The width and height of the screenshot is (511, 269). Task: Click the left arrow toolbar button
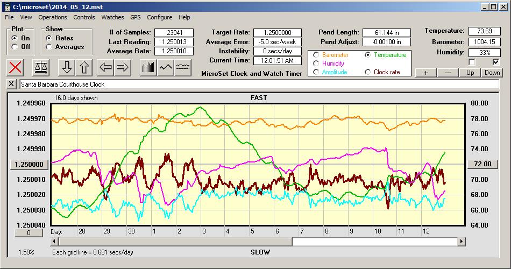105,67
